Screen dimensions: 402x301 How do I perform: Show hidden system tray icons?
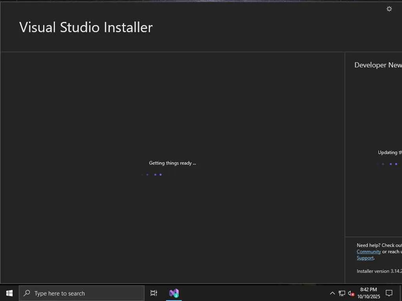tap(332, 293)
